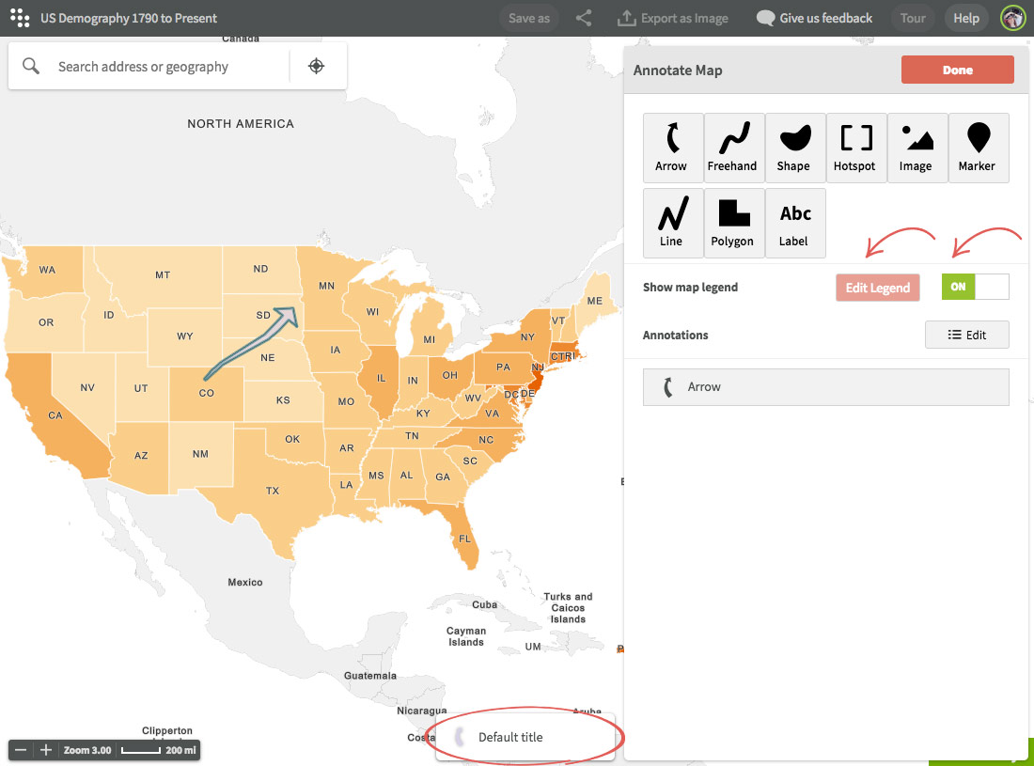
Task: Click the Done button
Action: pos(958,70)
